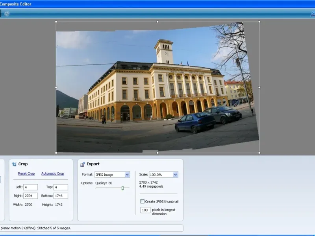The height and width of the screenshot is (236, 315).
Task: Click the stitched panorama preview image
Action: [x=157, y=87]
